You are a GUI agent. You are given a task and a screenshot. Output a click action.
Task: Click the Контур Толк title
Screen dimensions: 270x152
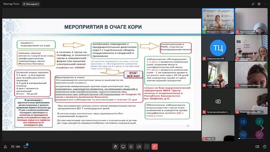11,4
